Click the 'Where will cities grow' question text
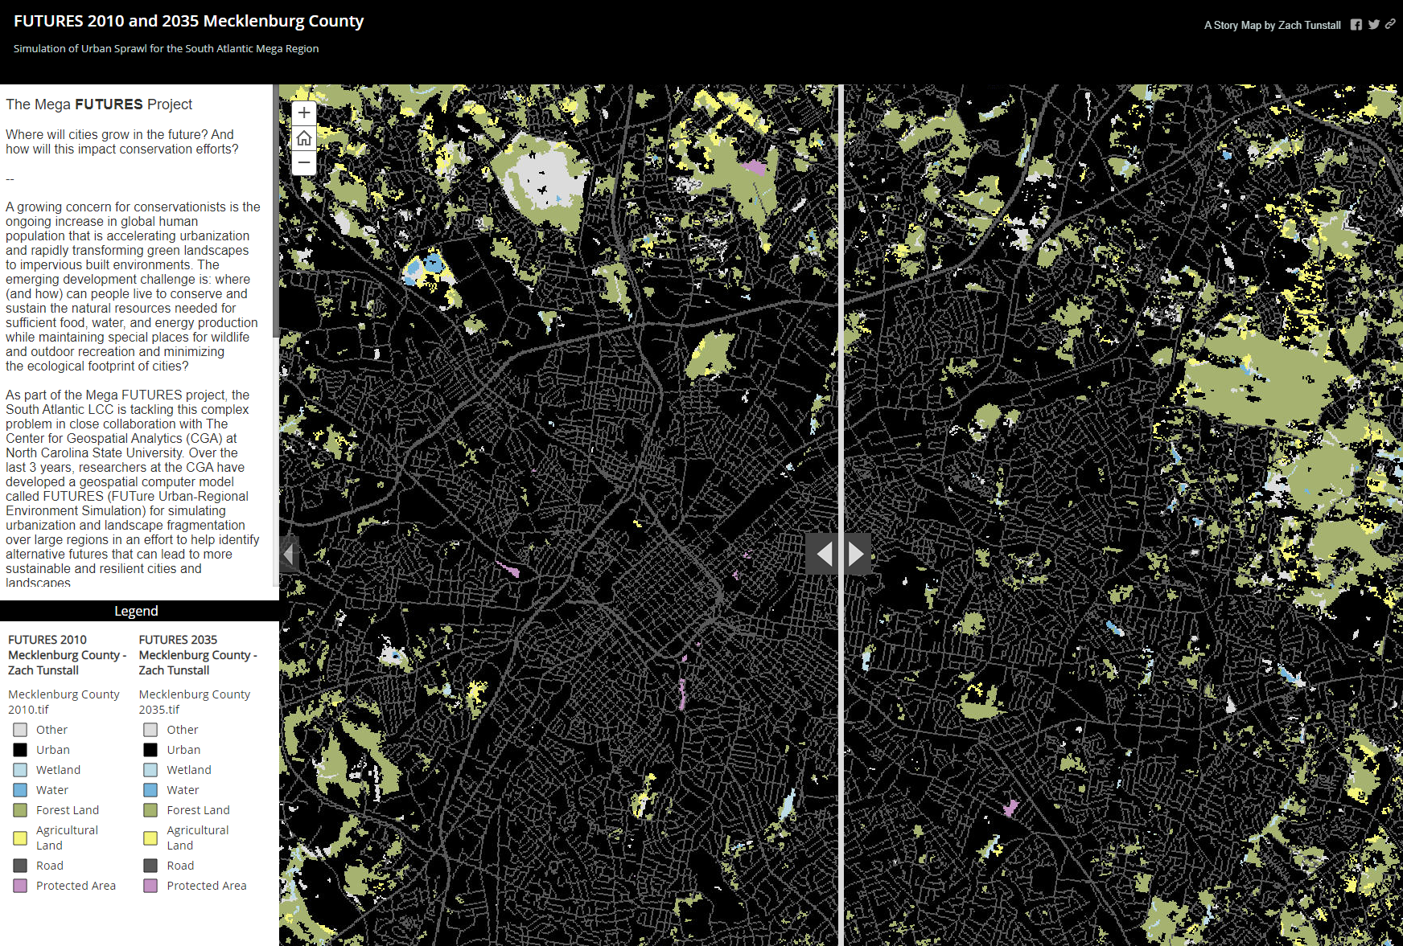This screenshot has width=1403, height=946. point(122,141)
